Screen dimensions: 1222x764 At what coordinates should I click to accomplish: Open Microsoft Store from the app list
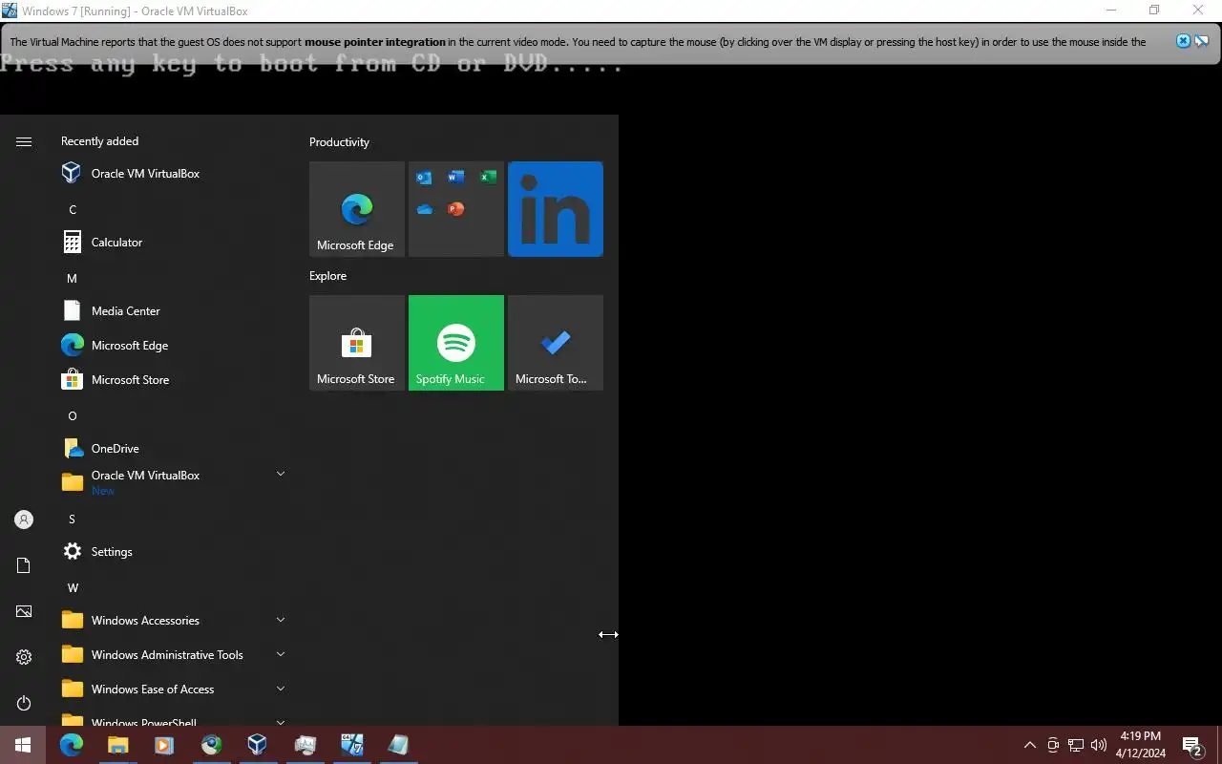click(x=172, y=380)
